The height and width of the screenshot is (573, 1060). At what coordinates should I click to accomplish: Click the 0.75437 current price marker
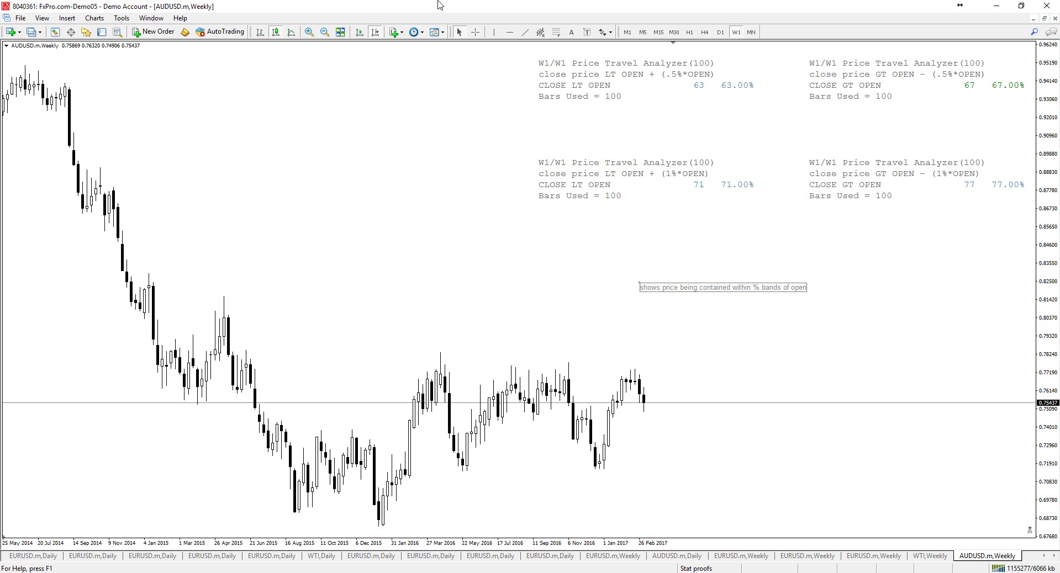point(1047,403)
